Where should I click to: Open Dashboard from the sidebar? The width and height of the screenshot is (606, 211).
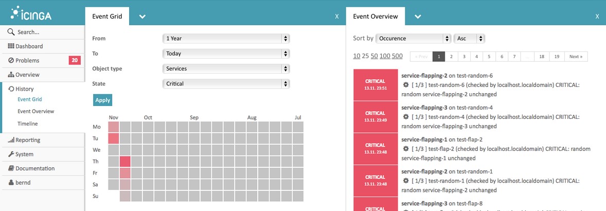pos(29,46)
